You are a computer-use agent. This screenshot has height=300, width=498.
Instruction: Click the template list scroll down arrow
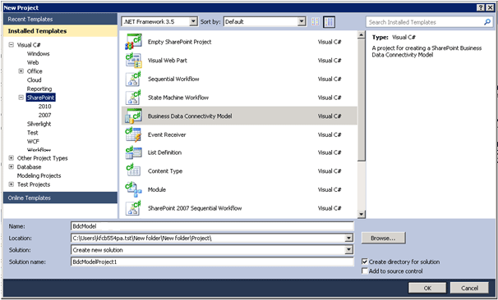tap(361, 214)
